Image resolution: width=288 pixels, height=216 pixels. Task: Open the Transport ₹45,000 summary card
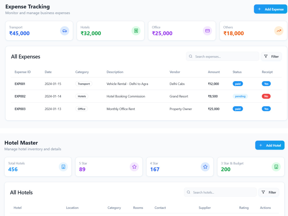coord(39,31)
